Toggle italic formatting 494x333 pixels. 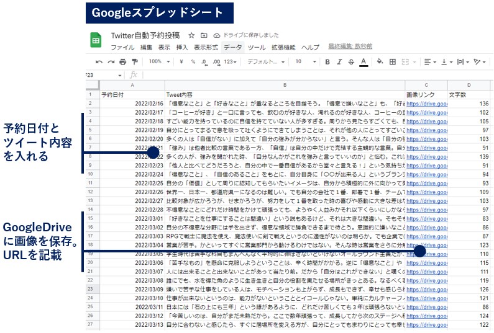point(339,62)
